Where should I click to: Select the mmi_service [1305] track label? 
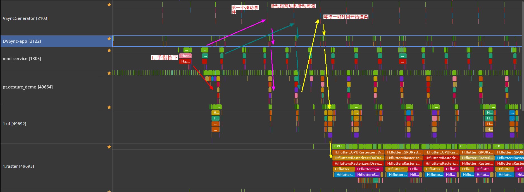[x=22, y=59]
